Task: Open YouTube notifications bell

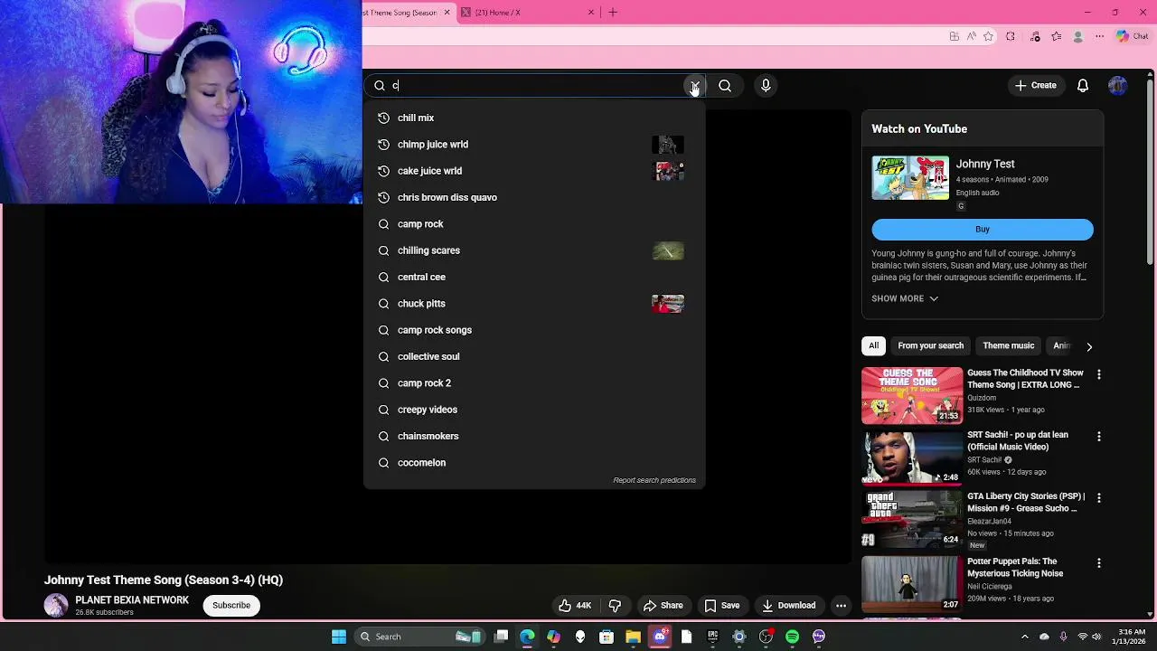Action: click(1082, 86)
